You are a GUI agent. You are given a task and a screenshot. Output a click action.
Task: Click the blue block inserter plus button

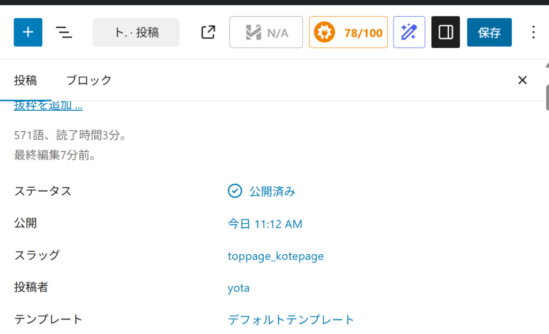point(28,32)
